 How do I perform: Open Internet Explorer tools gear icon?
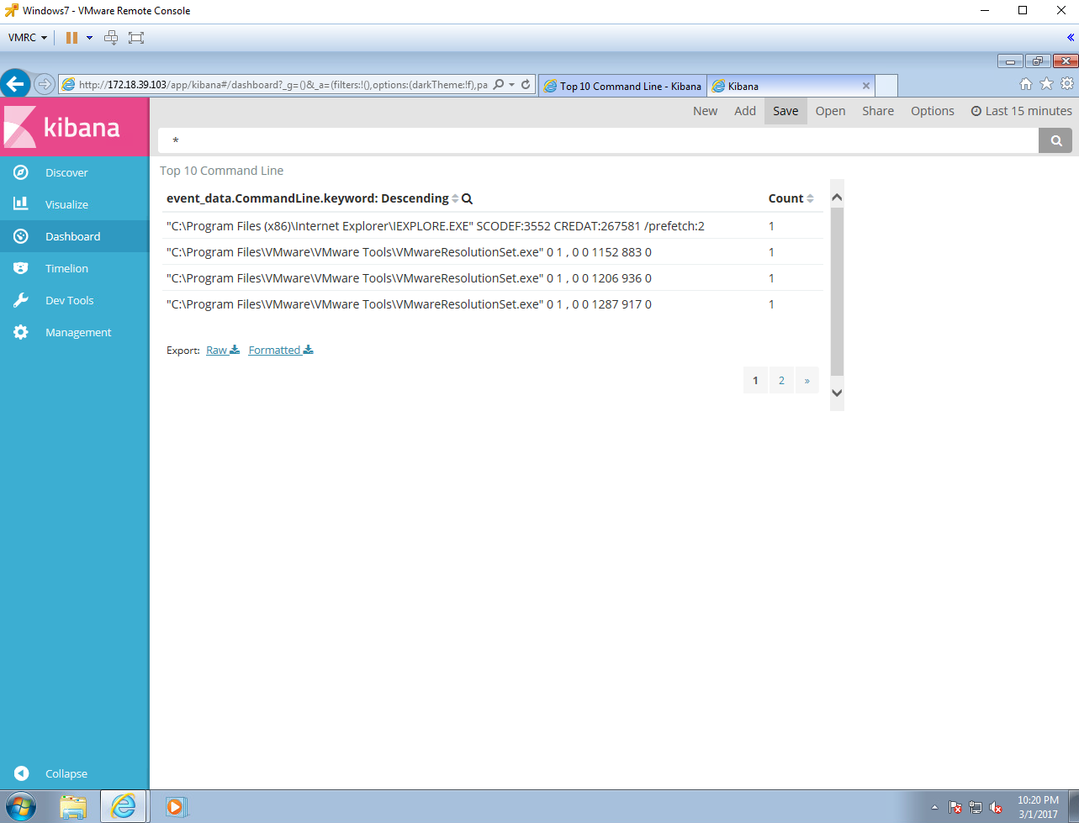pyautogui.click(x=1066, y=83)
